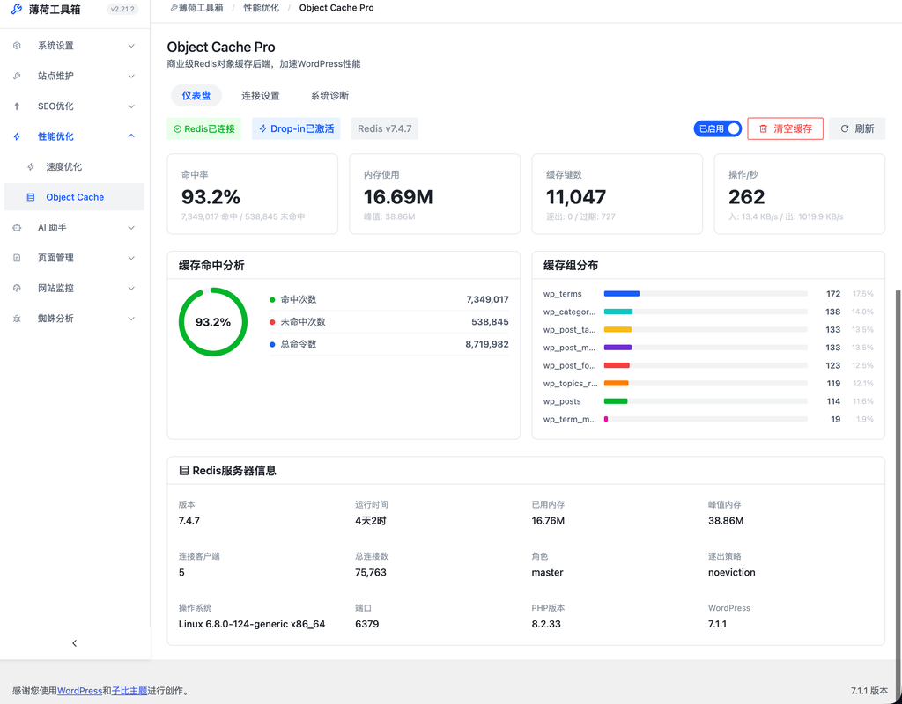Click the wrench logo beside 薄荷工具箱
Image resolution: width=902 pixels, height=704 pixels.
point(17,9)
